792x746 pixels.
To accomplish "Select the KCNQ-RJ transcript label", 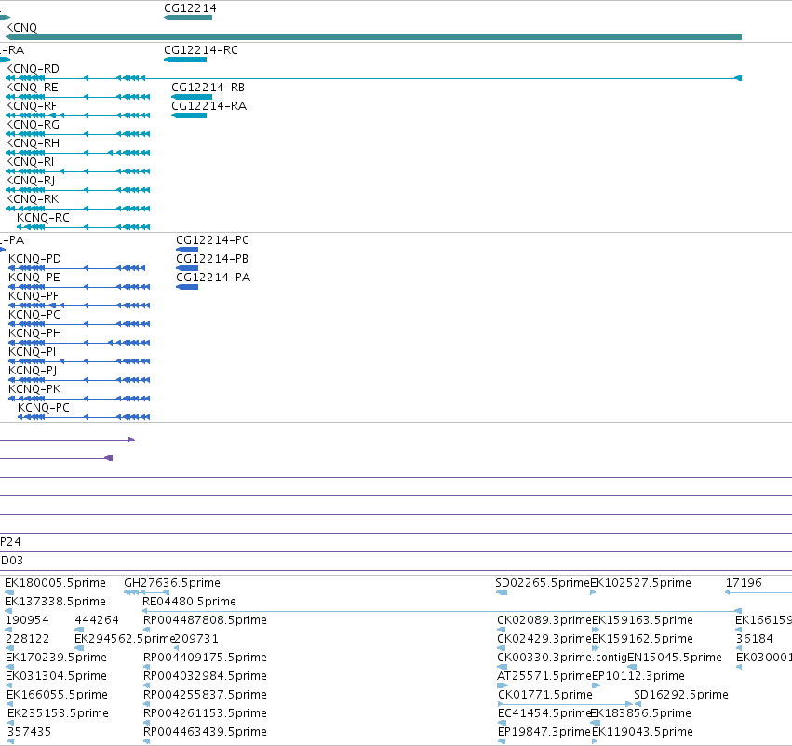I will (31, 181).
